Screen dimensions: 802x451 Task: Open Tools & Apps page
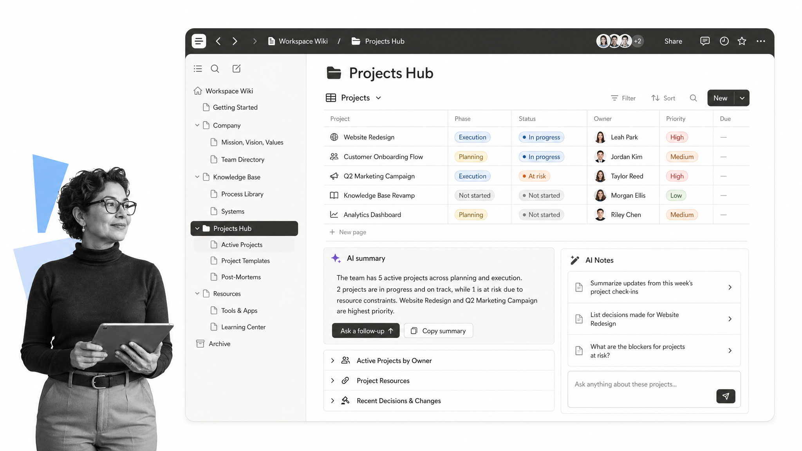234,310
